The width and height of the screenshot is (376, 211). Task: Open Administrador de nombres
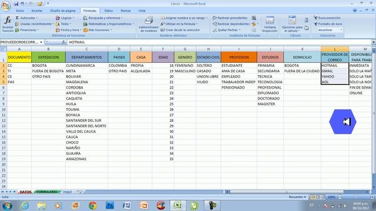pyautogui.click(x=149, y=24)
